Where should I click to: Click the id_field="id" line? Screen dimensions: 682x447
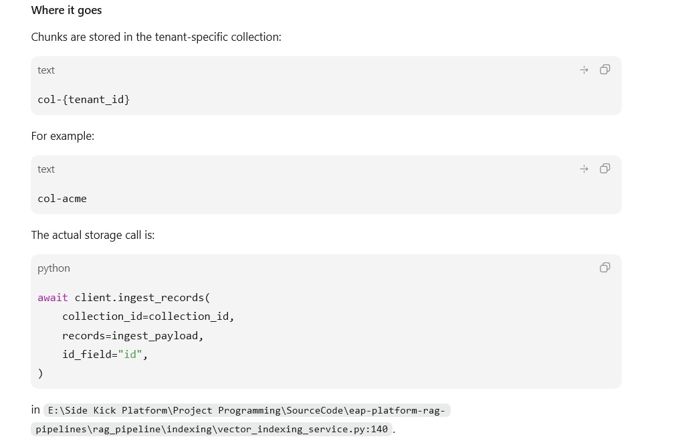pos(105,354)
